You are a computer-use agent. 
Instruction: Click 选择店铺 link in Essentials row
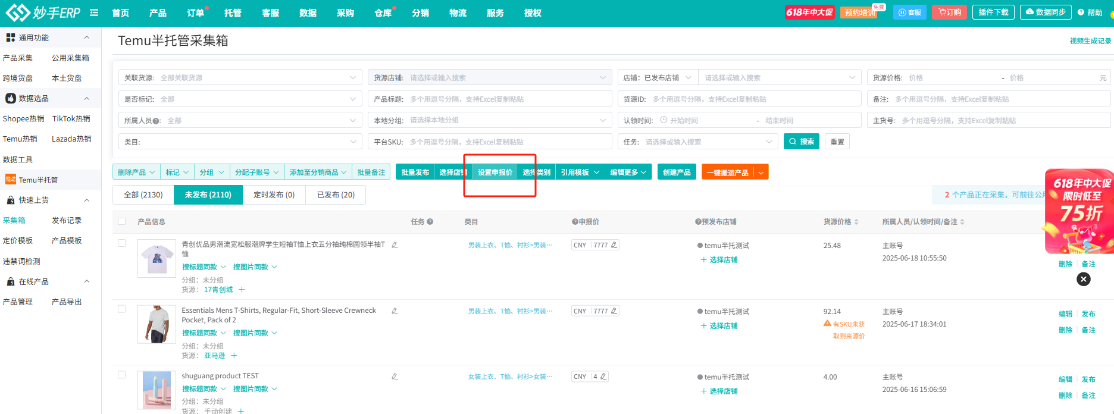(x=719, y=326)
